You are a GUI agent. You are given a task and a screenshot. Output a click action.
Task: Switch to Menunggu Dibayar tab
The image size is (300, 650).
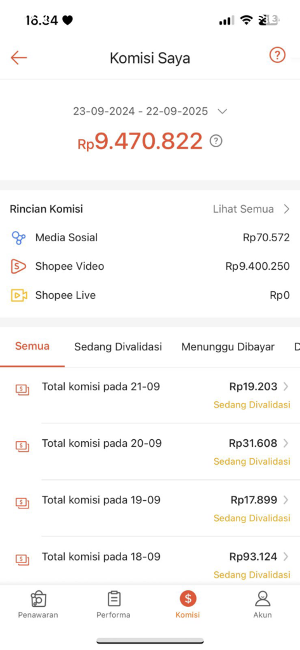(228, 347)
